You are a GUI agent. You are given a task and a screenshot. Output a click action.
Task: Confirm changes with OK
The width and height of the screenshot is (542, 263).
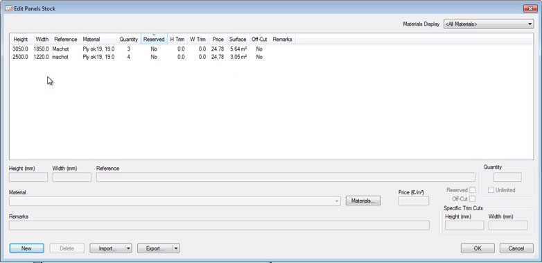(x=478, y=248)
